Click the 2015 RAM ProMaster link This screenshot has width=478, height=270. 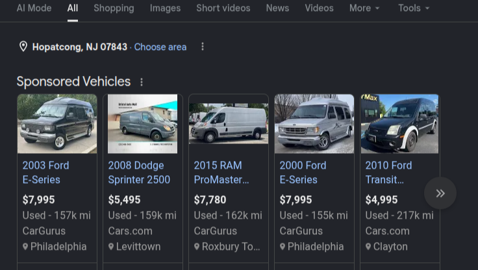click(x=221, y=173)
